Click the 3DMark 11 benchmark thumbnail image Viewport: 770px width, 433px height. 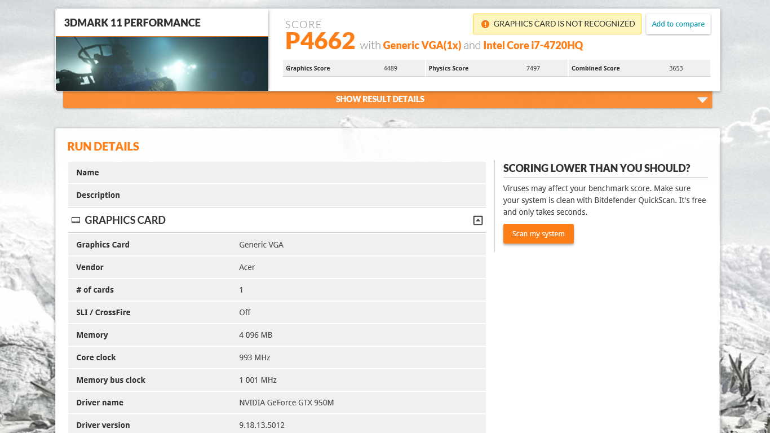pyautogui.click(x=162, y=64)
